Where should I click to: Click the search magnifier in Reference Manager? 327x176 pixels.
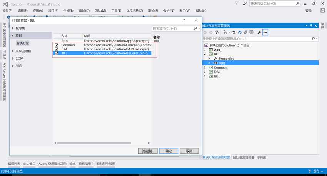click(195, 28)
